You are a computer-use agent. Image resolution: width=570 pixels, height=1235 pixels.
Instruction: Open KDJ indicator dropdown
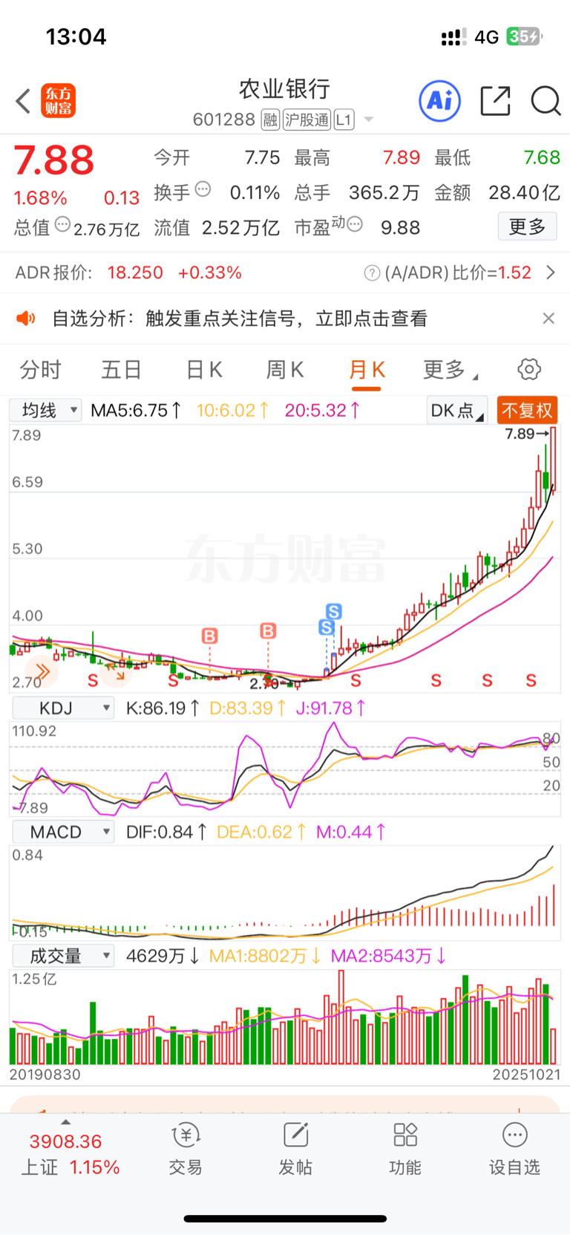coord(63,708)
